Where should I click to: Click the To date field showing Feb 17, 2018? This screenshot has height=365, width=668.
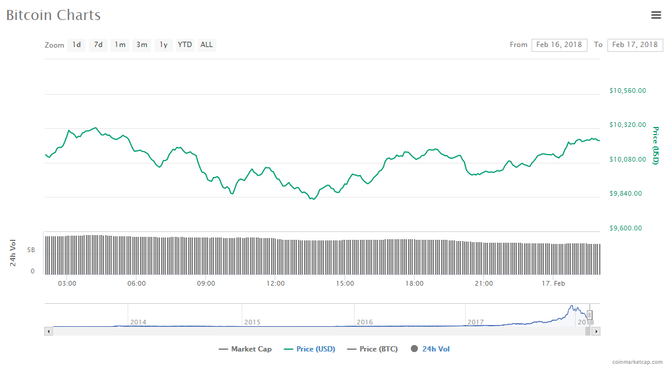point(635,45)
